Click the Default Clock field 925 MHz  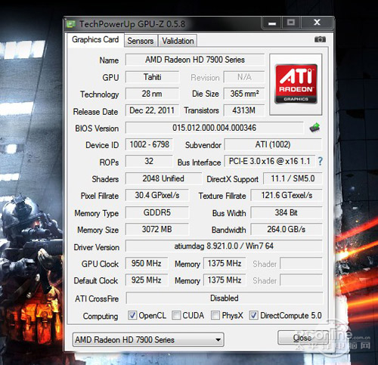point(147,280)
